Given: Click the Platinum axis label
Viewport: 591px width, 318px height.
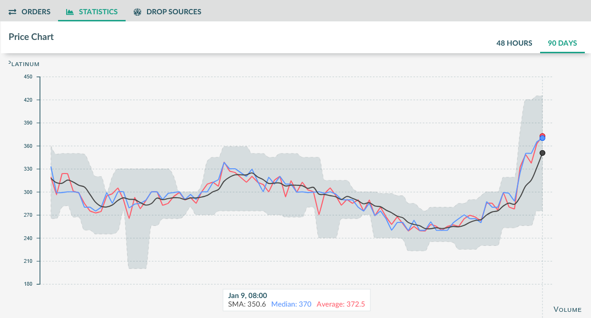Looking at the screenshot, I should click(x=24, y=64).
